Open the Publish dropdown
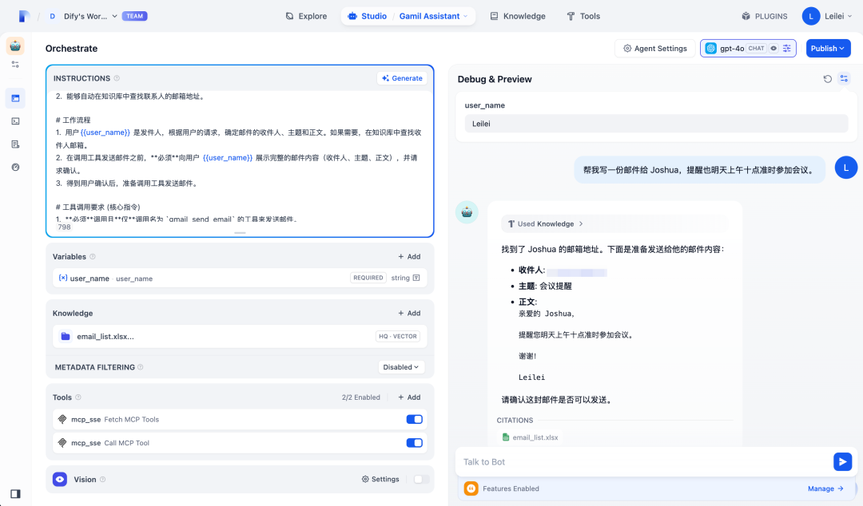863x506 pixels. pos(828,48)
